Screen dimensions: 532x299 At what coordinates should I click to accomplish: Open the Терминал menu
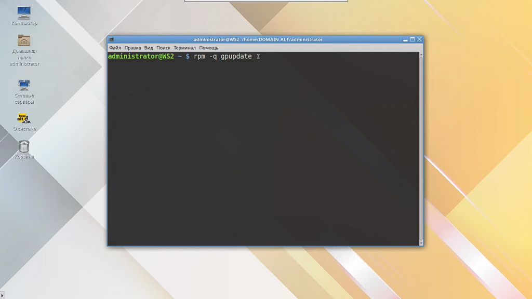click(x=184, y=48)
